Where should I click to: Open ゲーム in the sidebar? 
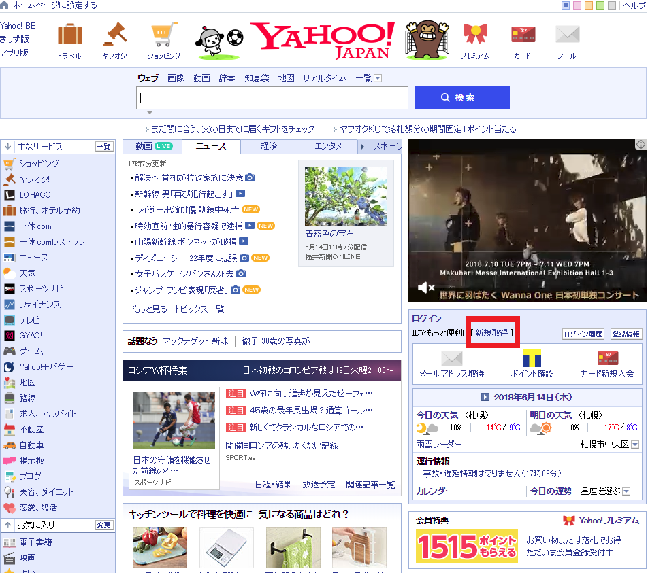tap(31, 351)
